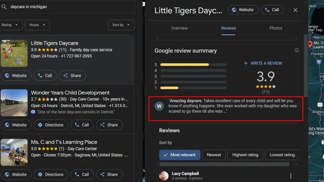Click the red map pin marker
This screenshot has width=324, height=182.
(x=310, y=44)
